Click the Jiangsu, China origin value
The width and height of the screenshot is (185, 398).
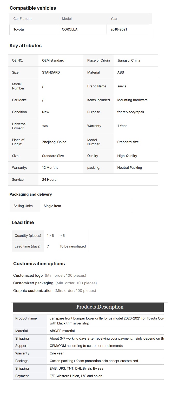129,60
